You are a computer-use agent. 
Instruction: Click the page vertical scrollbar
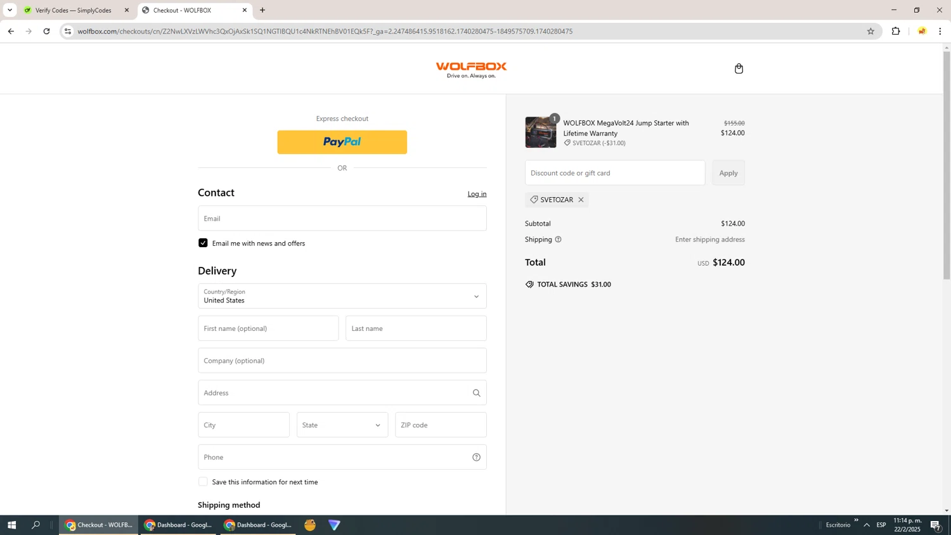(947, 165)
